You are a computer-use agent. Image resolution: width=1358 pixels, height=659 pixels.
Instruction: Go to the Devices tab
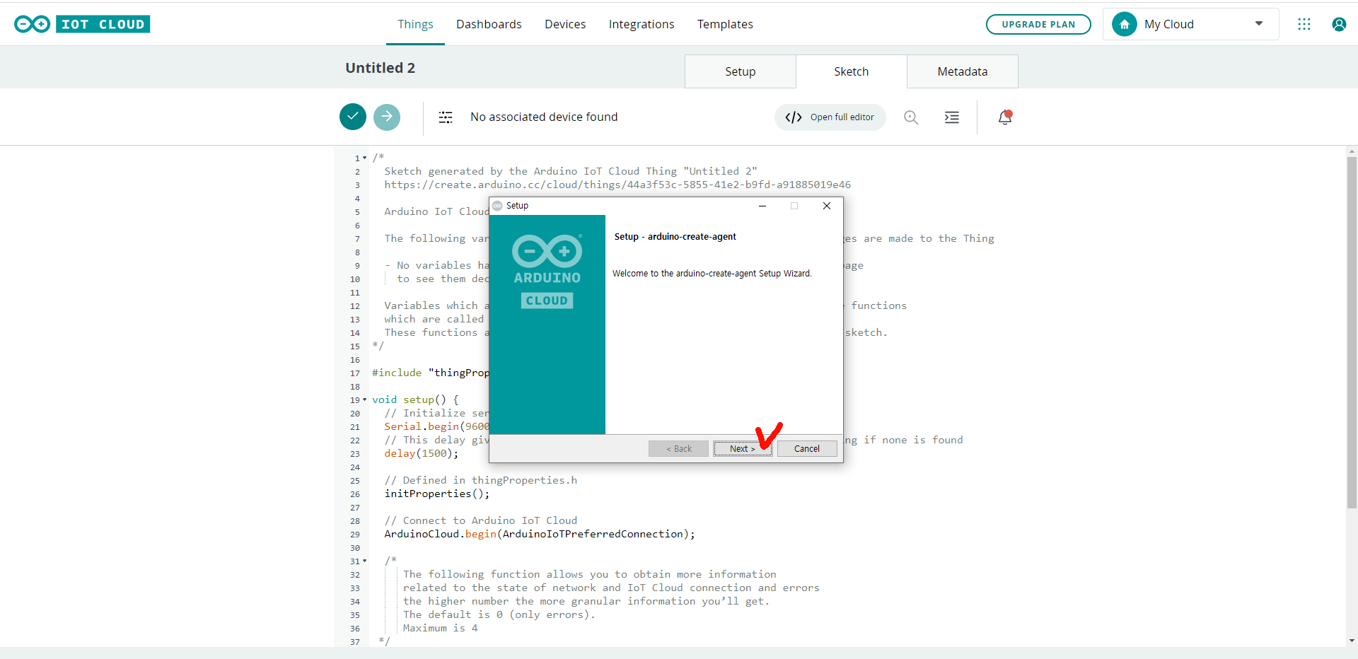(565, 24)
